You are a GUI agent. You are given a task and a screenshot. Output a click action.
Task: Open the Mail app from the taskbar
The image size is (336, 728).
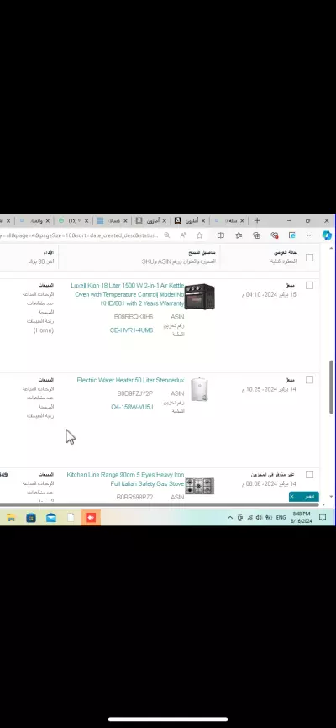click(51, 518)
